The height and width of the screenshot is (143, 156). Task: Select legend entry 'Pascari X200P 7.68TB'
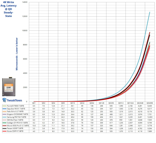point(15,128)
